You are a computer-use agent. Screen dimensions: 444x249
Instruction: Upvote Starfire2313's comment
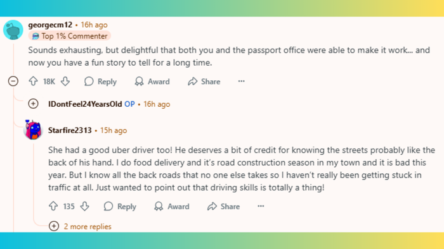tap(53, 206)
